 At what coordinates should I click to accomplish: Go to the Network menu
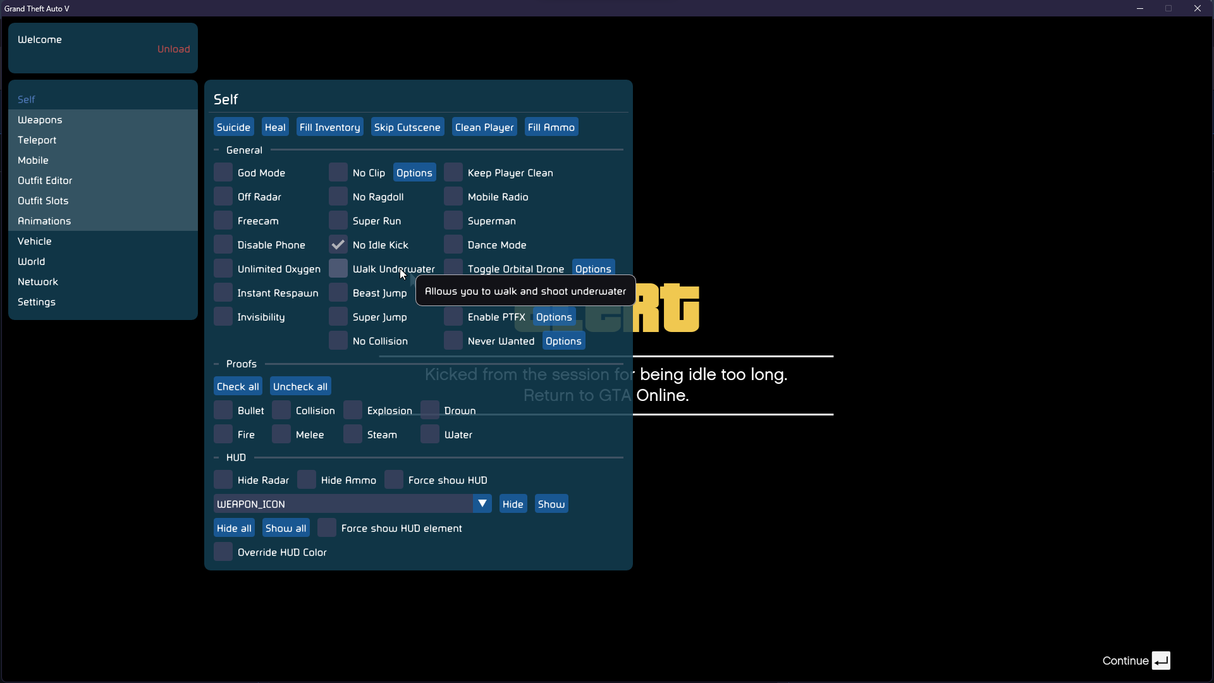(x=38, y=281)
